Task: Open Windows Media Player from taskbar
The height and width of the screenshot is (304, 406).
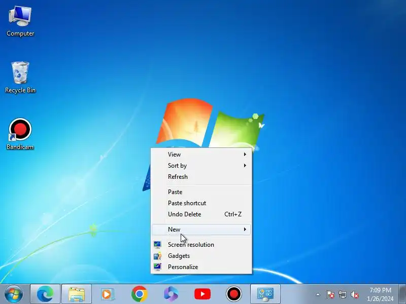Action: click(x=107, y=294)
